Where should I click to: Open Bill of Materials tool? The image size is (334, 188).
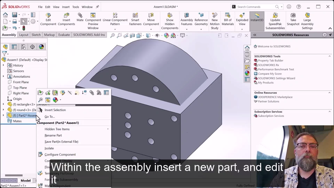pyautogui.click(x=228, y=19)
